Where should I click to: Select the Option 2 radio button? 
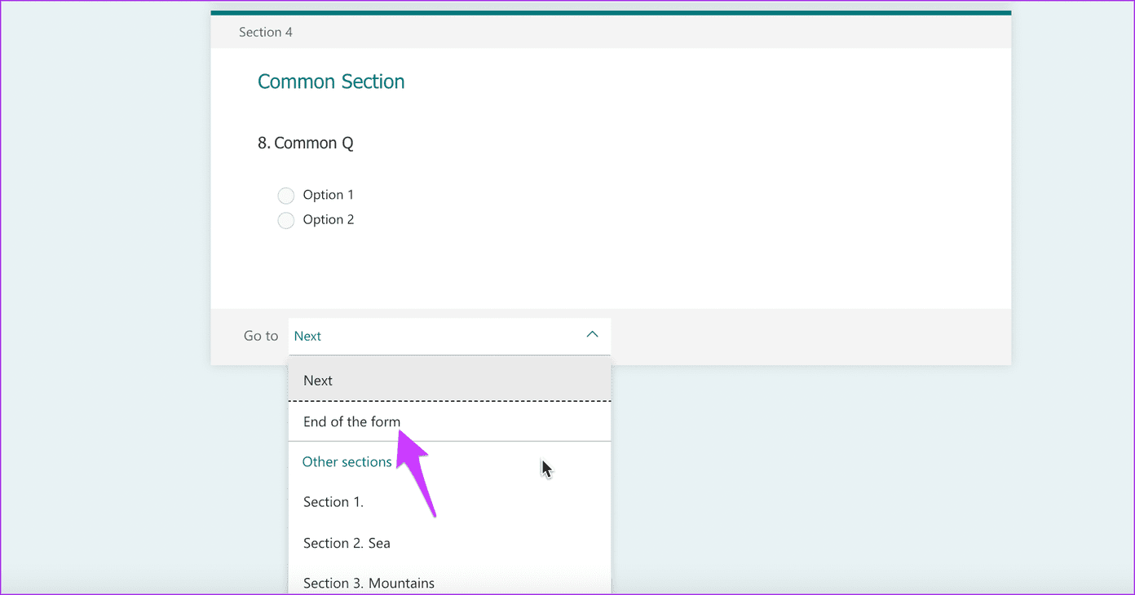coord(285,220)
